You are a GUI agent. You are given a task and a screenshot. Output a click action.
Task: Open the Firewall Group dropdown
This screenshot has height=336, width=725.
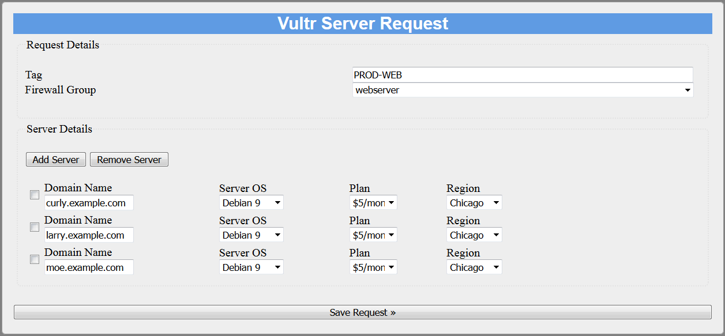pyautogui.click(x=522, y=90)
